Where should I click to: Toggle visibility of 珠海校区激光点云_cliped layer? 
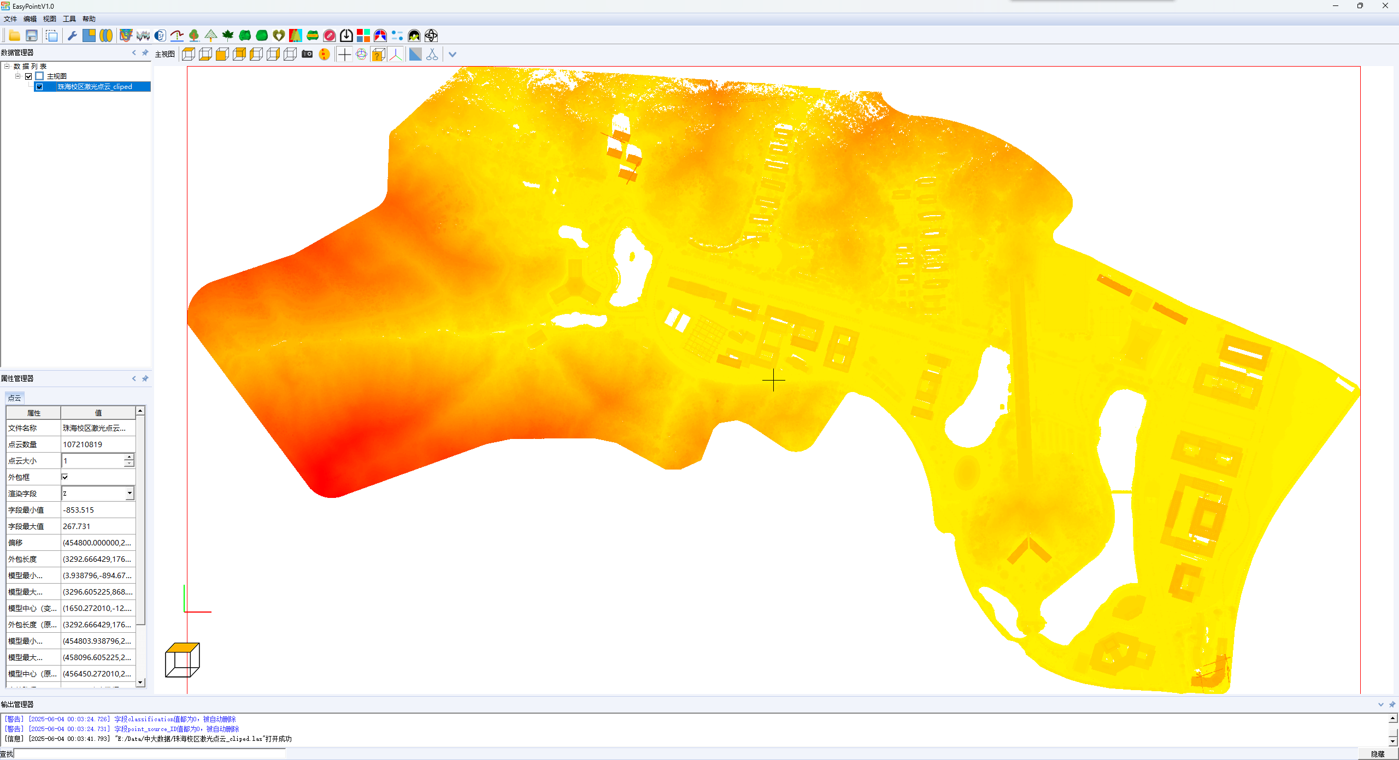[x=40, y=87]
